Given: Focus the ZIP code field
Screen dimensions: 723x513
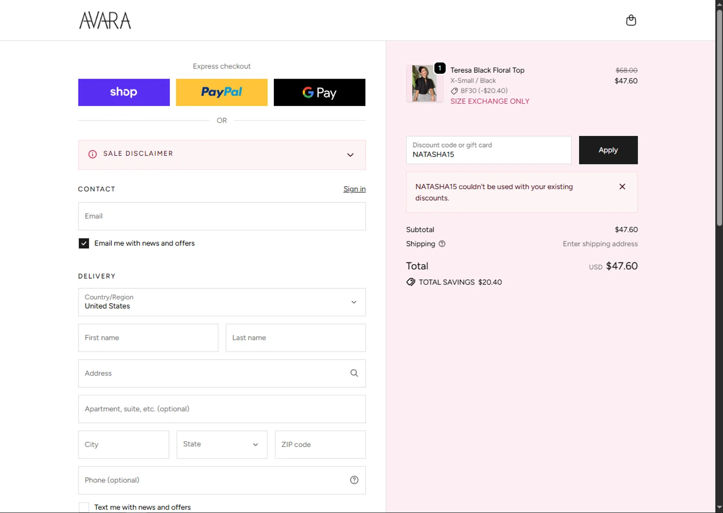Looking at the screenshot, I should [x=320, y=445].
